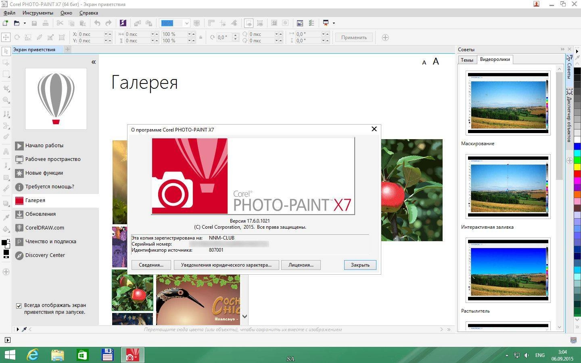The width and height of the screenshot is (581, 363).
Task: Click the Open file folder icon
Action: pos(17,23)
